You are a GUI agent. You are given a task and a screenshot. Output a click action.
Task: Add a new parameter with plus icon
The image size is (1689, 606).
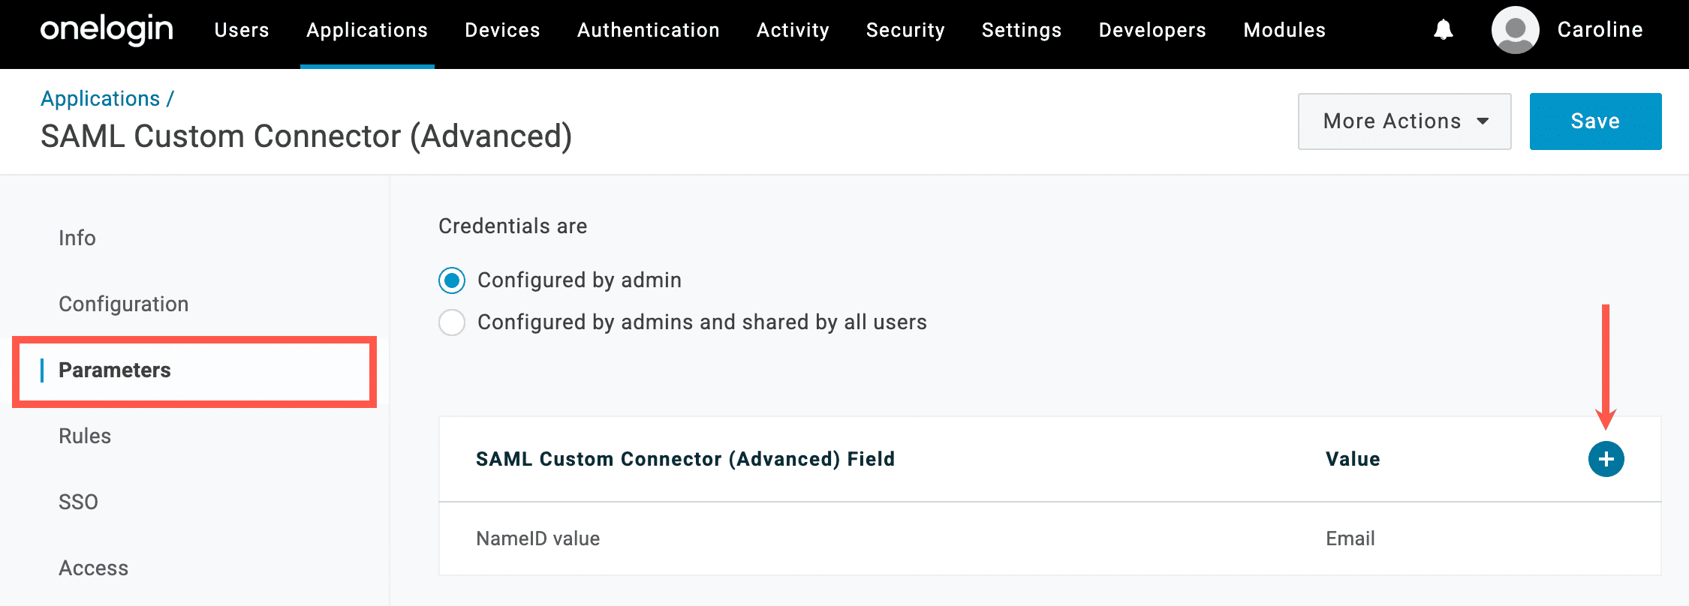click(1606, 459)
